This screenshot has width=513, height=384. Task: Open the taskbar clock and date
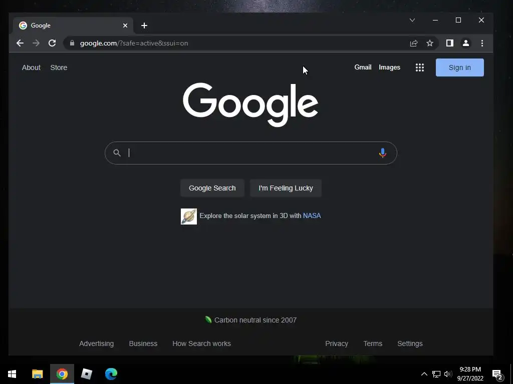pyautogui.click(x=470, y=374)
